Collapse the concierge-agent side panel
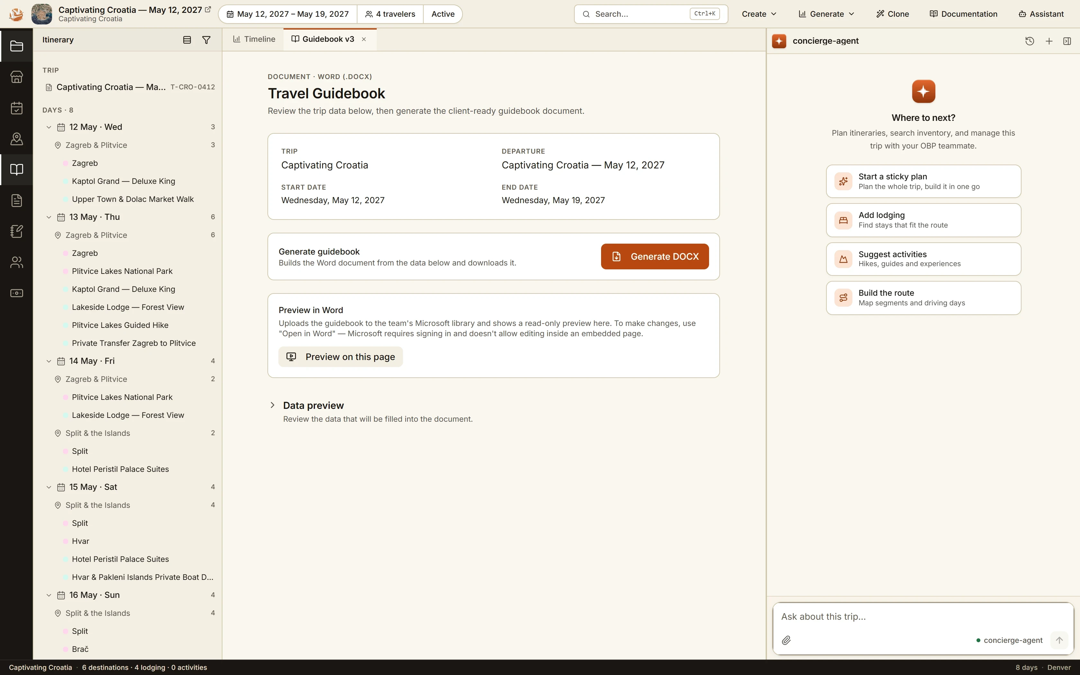1080x675 pixels. point(1067,41)
